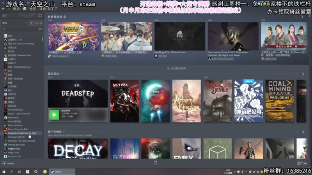Image resolution: width=312 pixels, height=175 pixels.
Task: Click AfterHours game icon
Action: (x=5, y=118)
